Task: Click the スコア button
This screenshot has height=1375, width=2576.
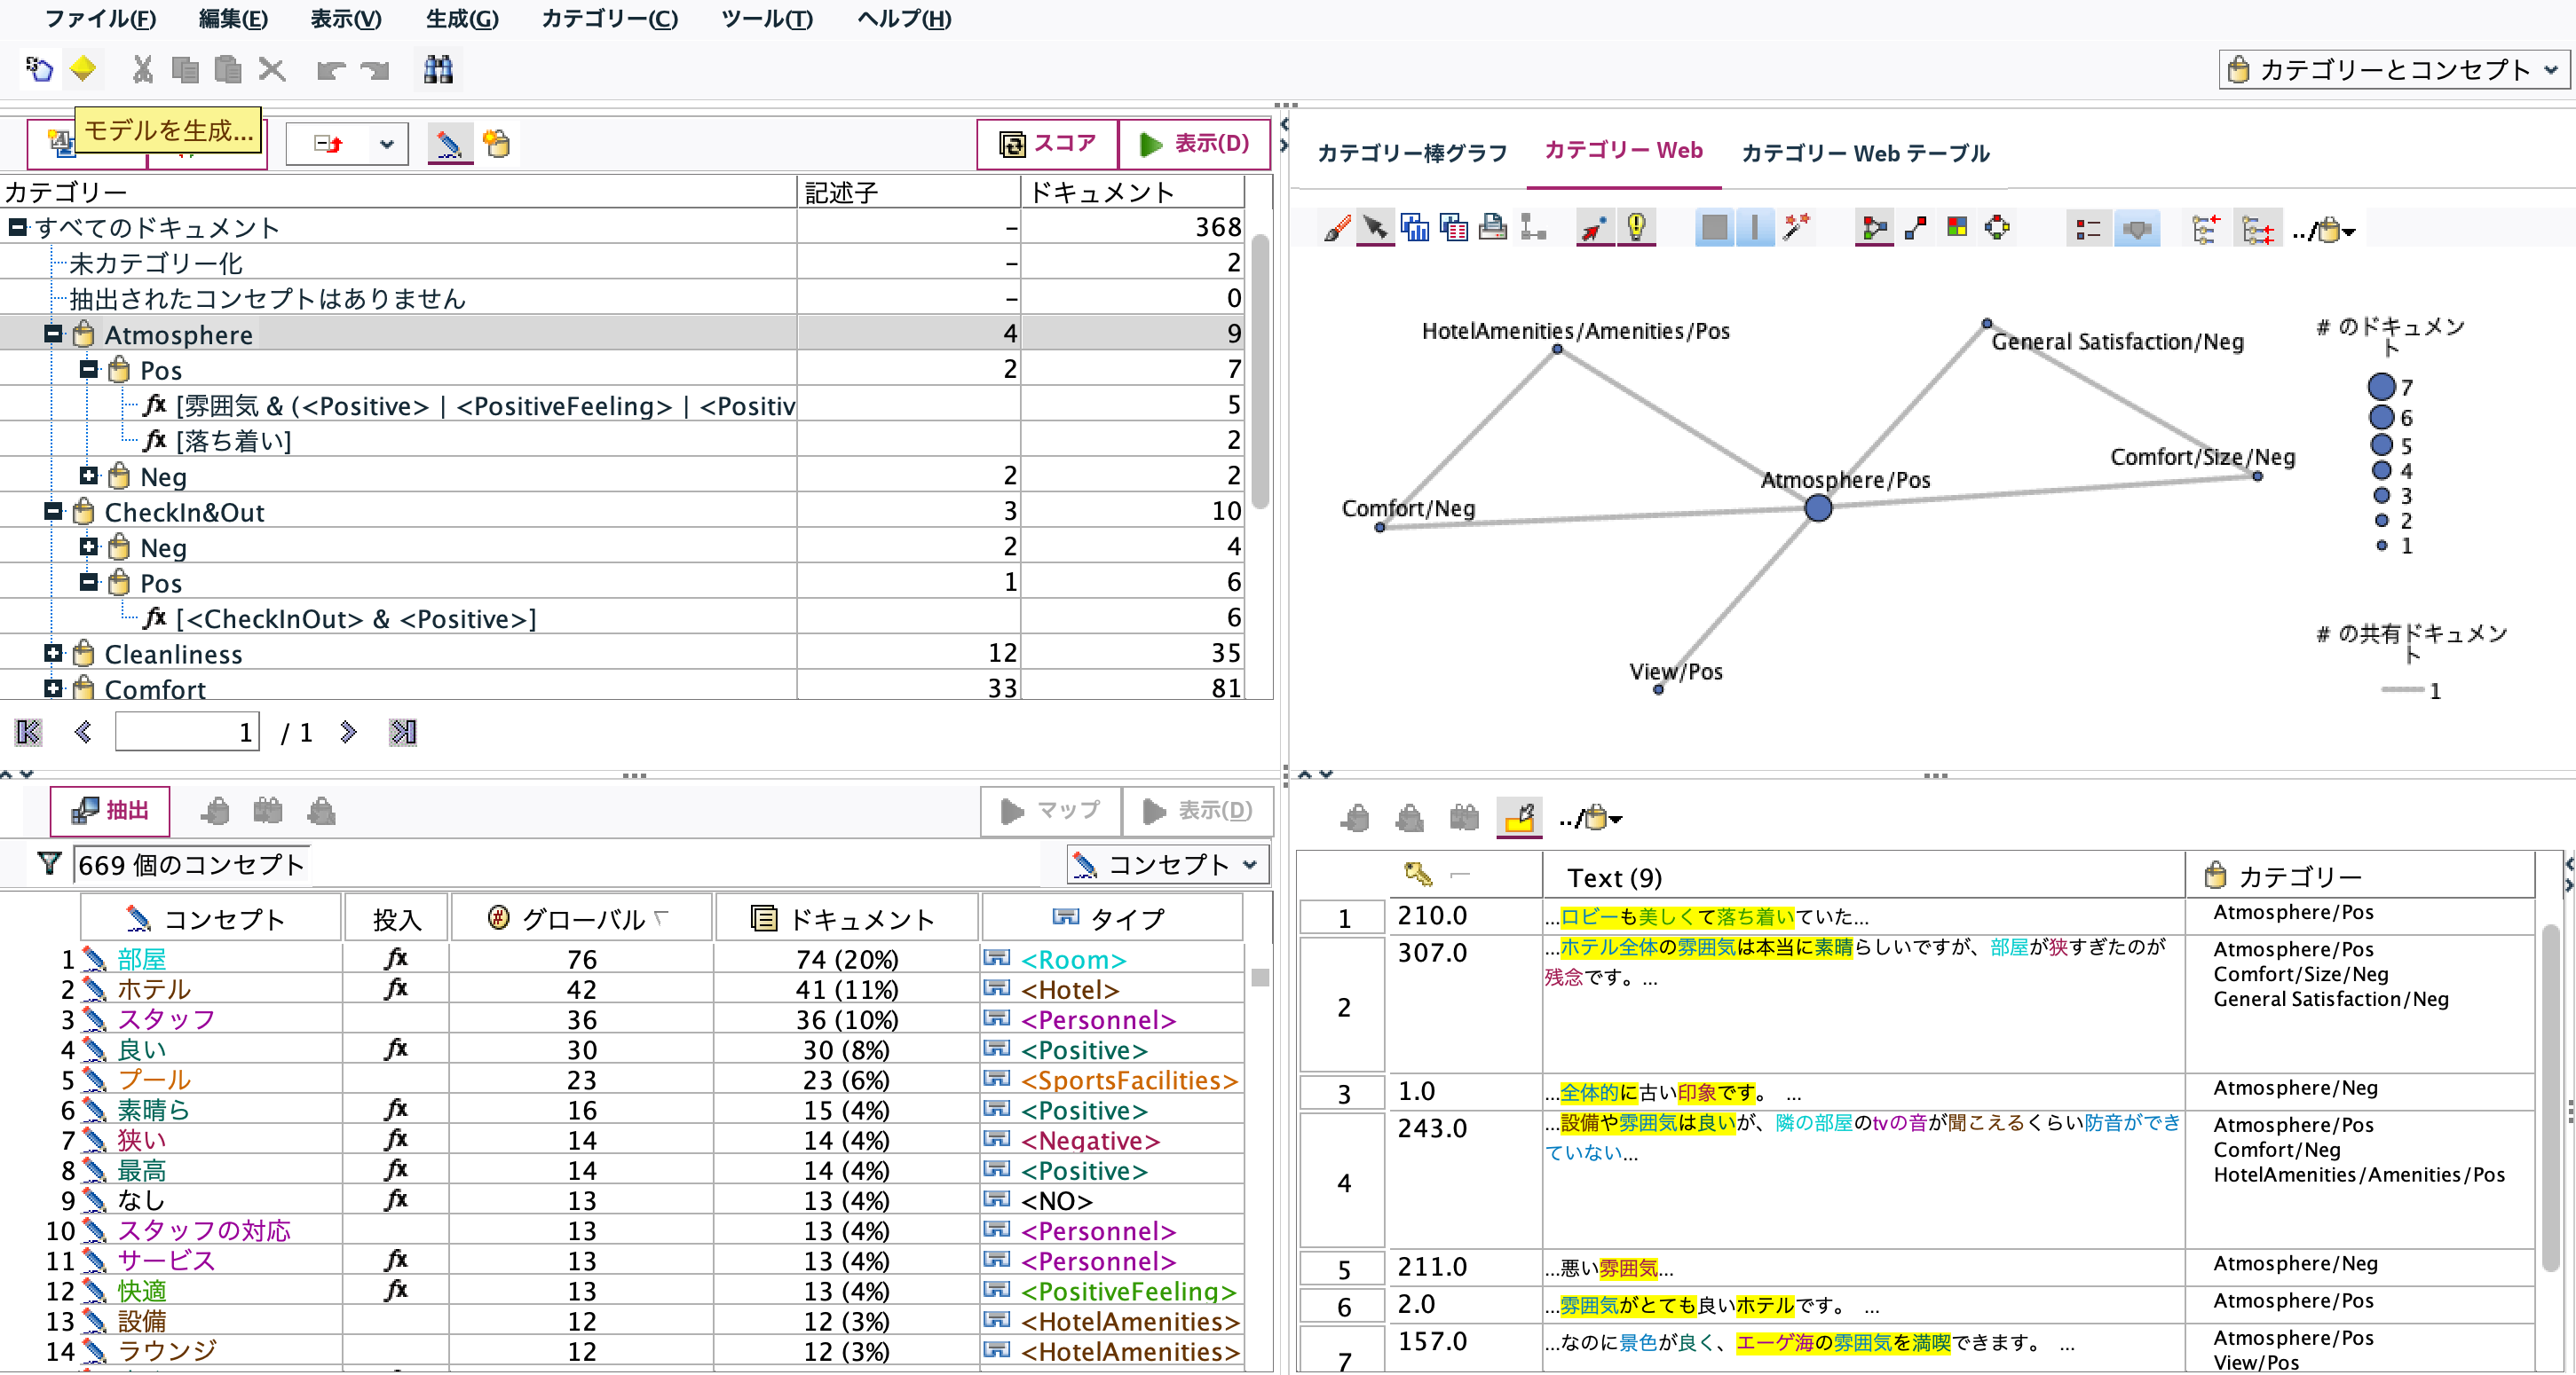Action: (1046, 143)
